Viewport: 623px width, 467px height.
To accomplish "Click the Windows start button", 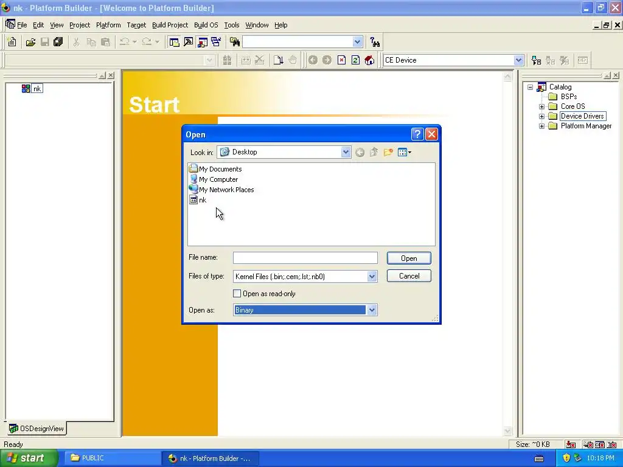I will point(28,458).
